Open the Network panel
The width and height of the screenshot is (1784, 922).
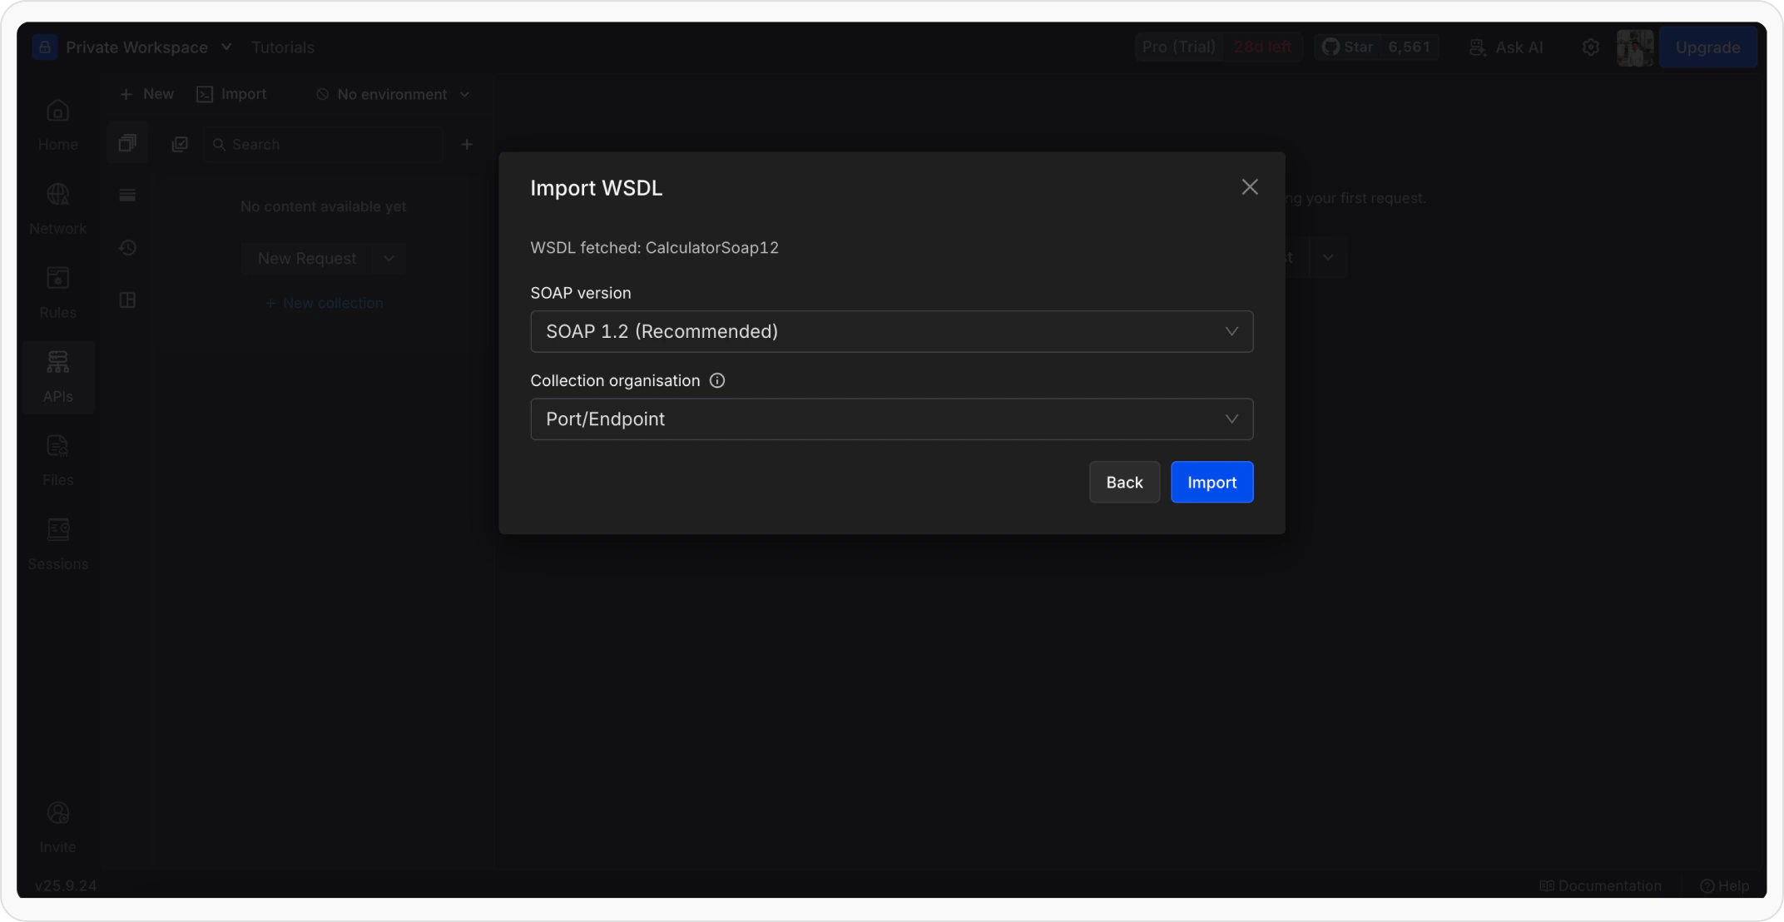tap(57, 208)
